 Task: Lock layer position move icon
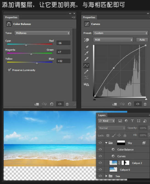coord(119,135)
